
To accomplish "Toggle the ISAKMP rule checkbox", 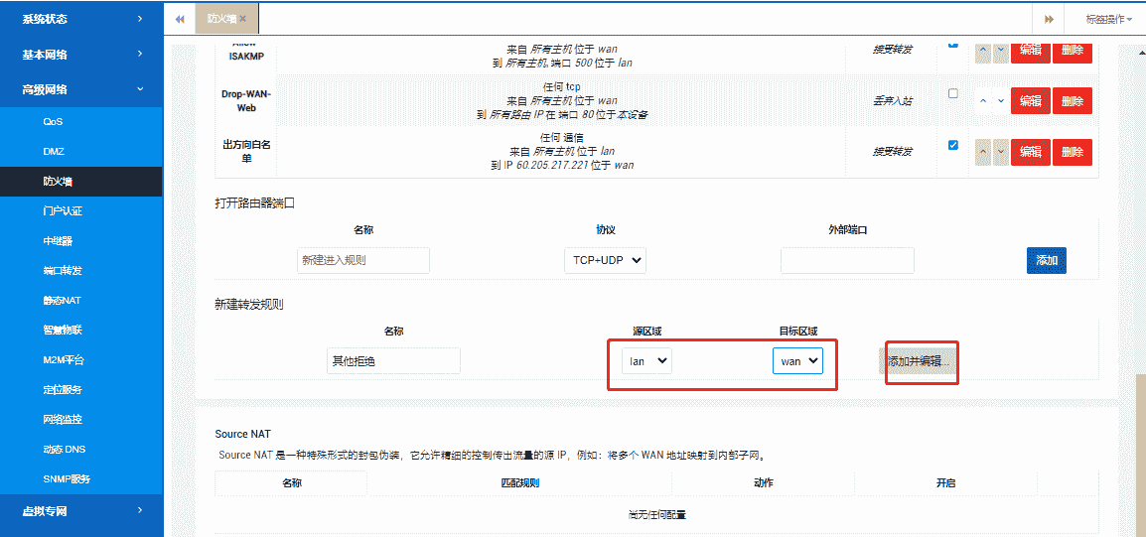I will pos(953,44).
